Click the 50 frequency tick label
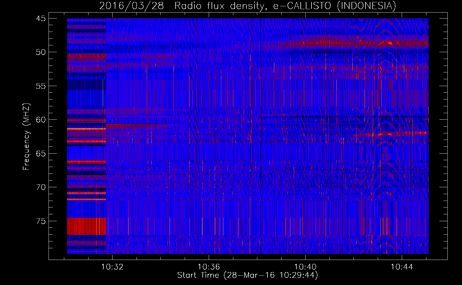 pos(41,52)
